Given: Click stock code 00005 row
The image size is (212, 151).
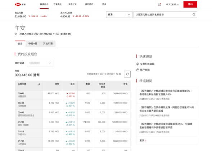Looking at the screenshot, I should click(x=73, y=95).
